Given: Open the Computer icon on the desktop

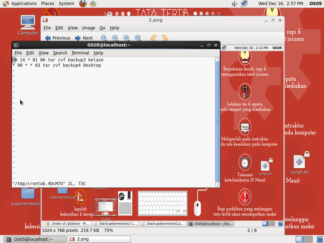Looking at the screenshot, I should click(x=28, y=22).
